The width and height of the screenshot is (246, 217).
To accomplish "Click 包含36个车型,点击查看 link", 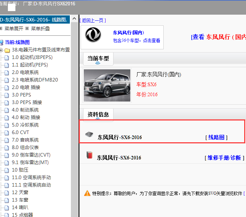I will [136, 40].
